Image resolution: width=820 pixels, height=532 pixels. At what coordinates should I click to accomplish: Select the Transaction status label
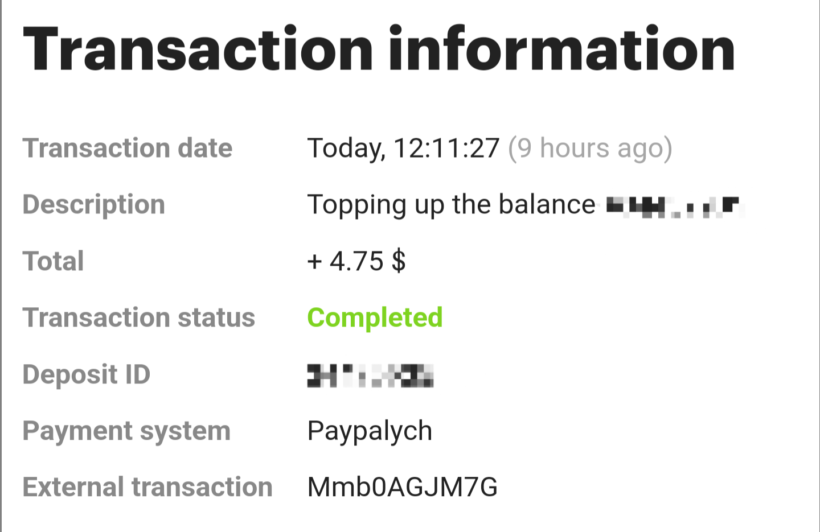click(x=139, y=317)
